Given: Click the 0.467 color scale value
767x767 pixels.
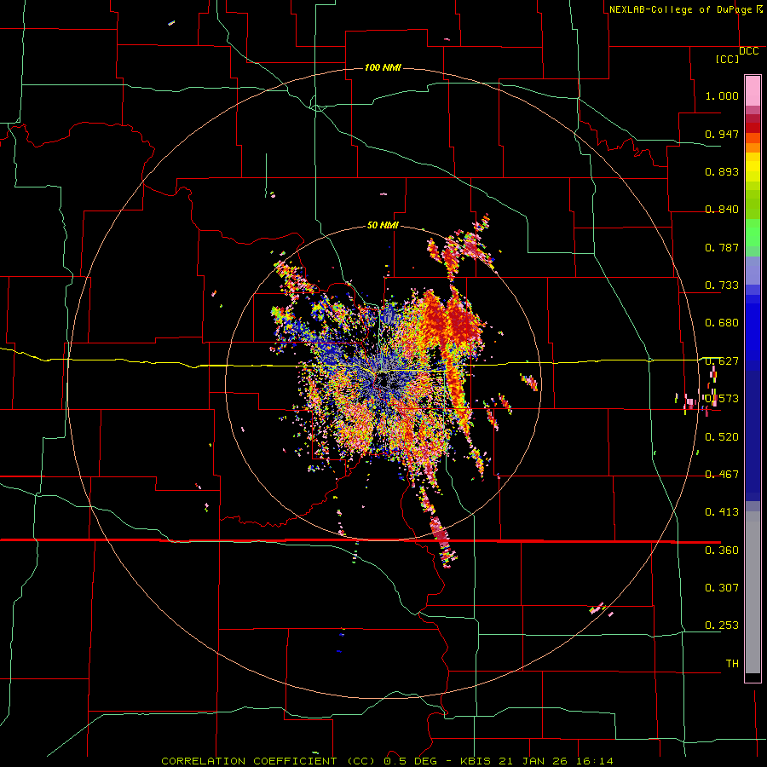Looking at the screenshot, I should point(722,474).
